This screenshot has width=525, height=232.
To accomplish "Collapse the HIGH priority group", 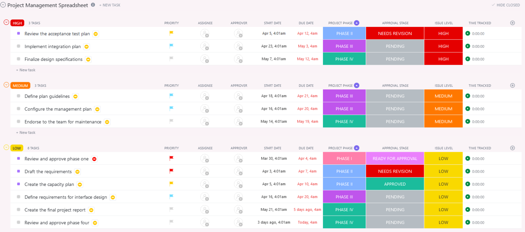I will click(6, 22).
